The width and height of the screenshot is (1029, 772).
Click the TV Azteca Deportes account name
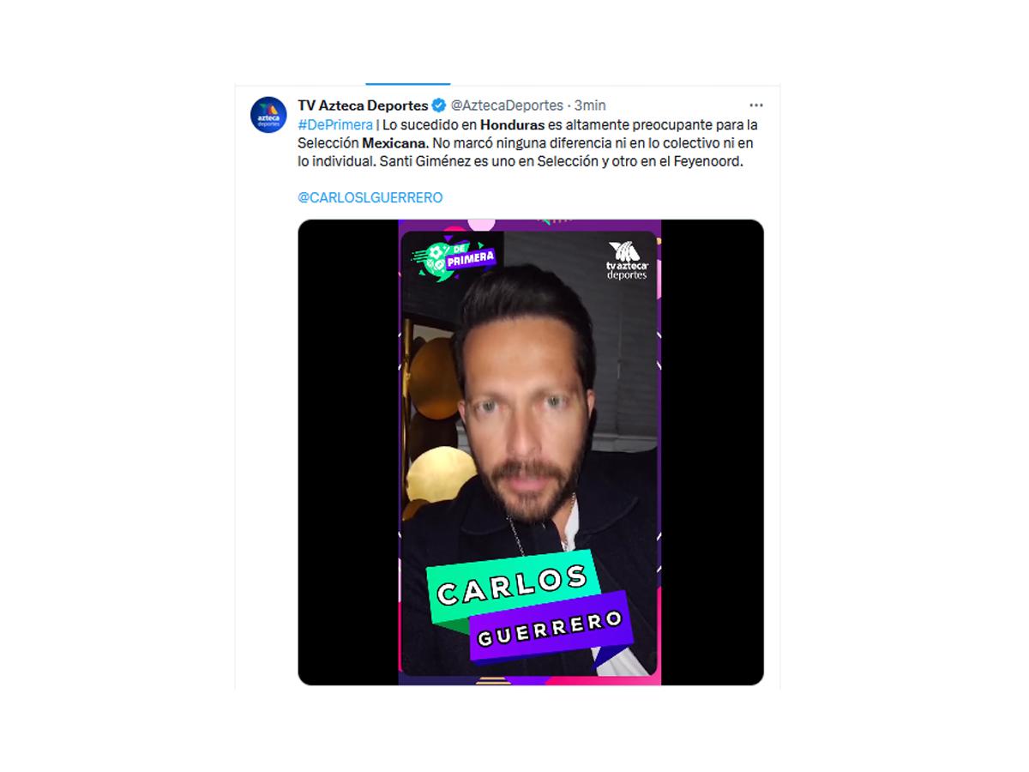363,106
